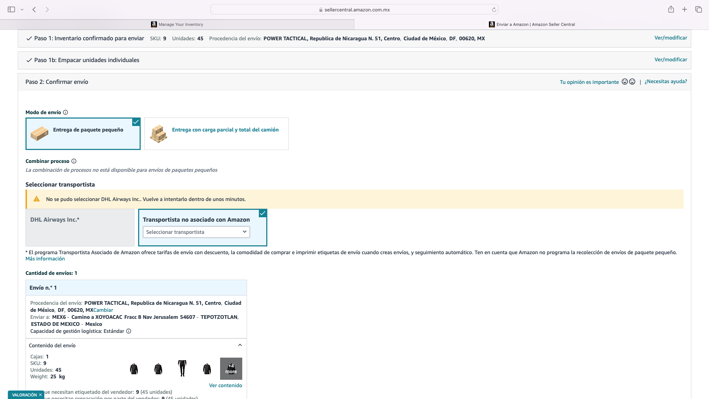Viewport: 709px width, 399px height.
Task: Open the sidebar options chevron
Action: 22,10
